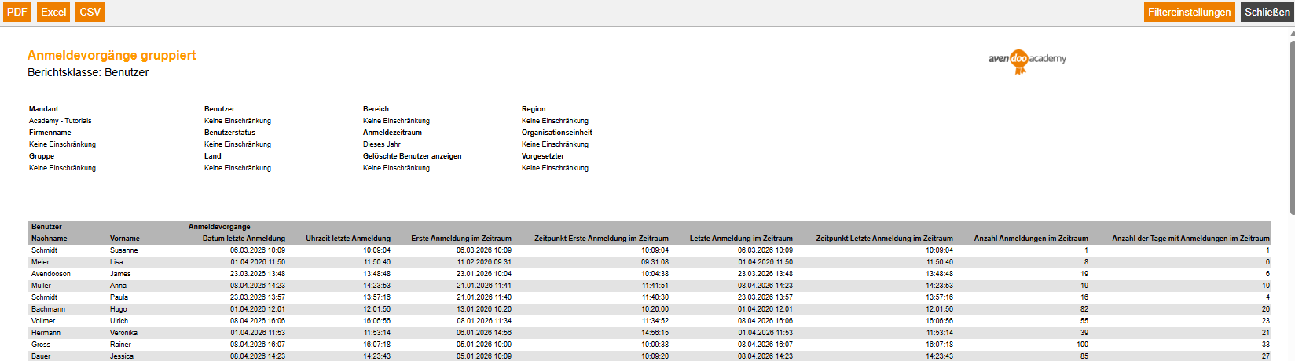Click the Bereich filter label
This screenshot has width=1295, height=361.
pyautogui.click(x=376, y=109)
